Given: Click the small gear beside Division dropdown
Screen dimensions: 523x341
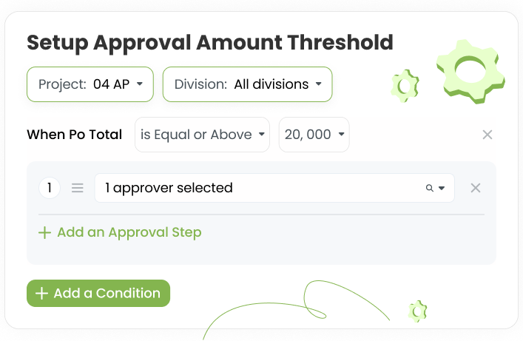Looking at the screenshot, I should point(405,86).
